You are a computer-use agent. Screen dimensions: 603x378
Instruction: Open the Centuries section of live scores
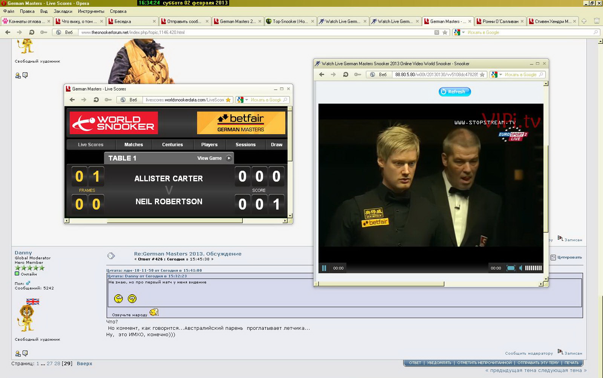click(173, 145)
